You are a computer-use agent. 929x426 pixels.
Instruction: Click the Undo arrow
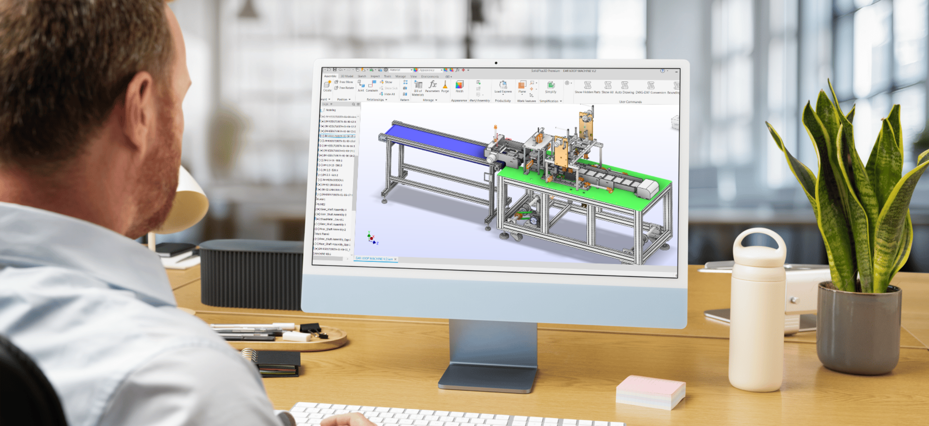[x=340, y=70]
